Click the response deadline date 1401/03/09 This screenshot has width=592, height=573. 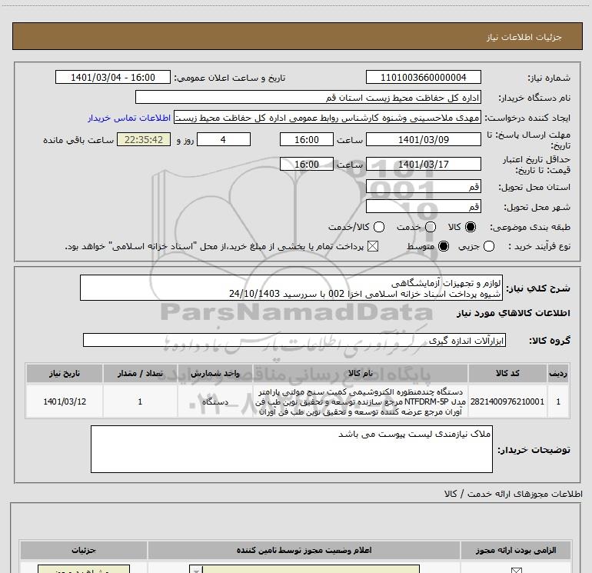pyautogui.click(x=423, y=139)
